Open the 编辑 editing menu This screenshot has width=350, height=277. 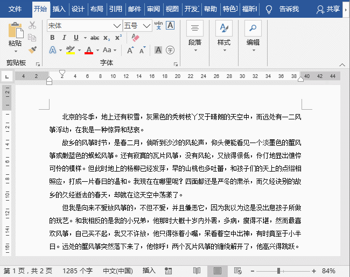[x=253, y=37]
